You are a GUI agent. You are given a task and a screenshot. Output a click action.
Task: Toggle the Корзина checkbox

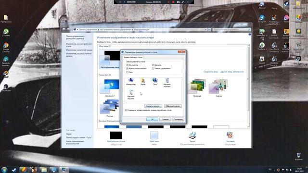[153, 65]
